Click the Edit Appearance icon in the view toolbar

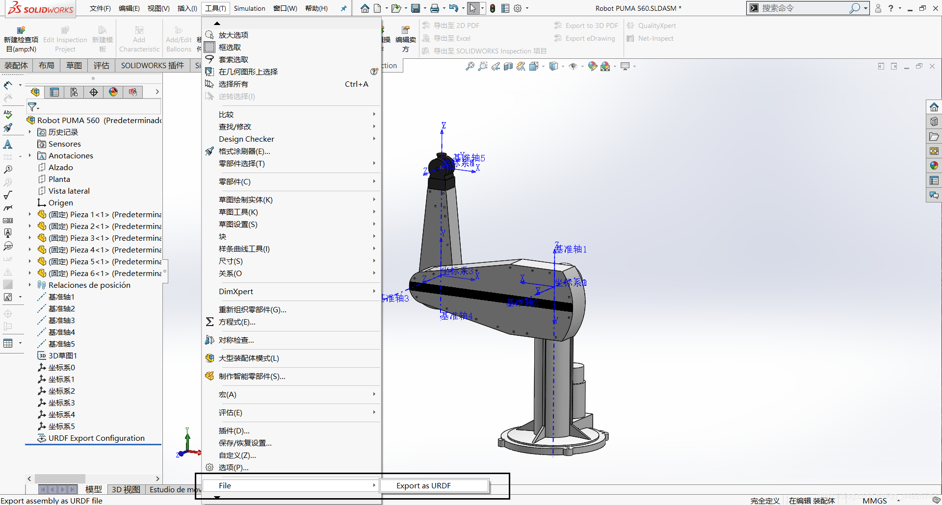coord(593,66)
